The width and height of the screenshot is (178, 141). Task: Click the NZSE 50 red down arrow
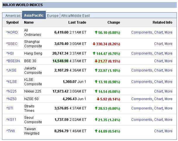tap(98, 99)
